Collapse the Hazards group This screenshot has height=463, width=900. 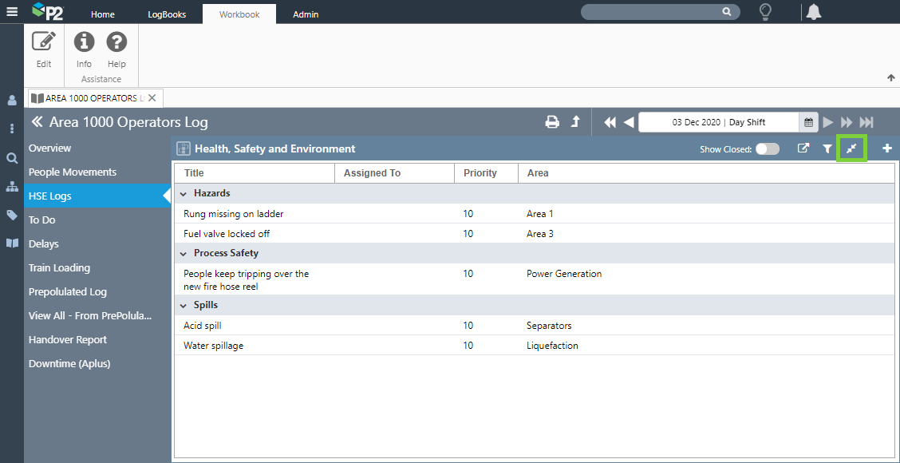[x=184, y=194]
